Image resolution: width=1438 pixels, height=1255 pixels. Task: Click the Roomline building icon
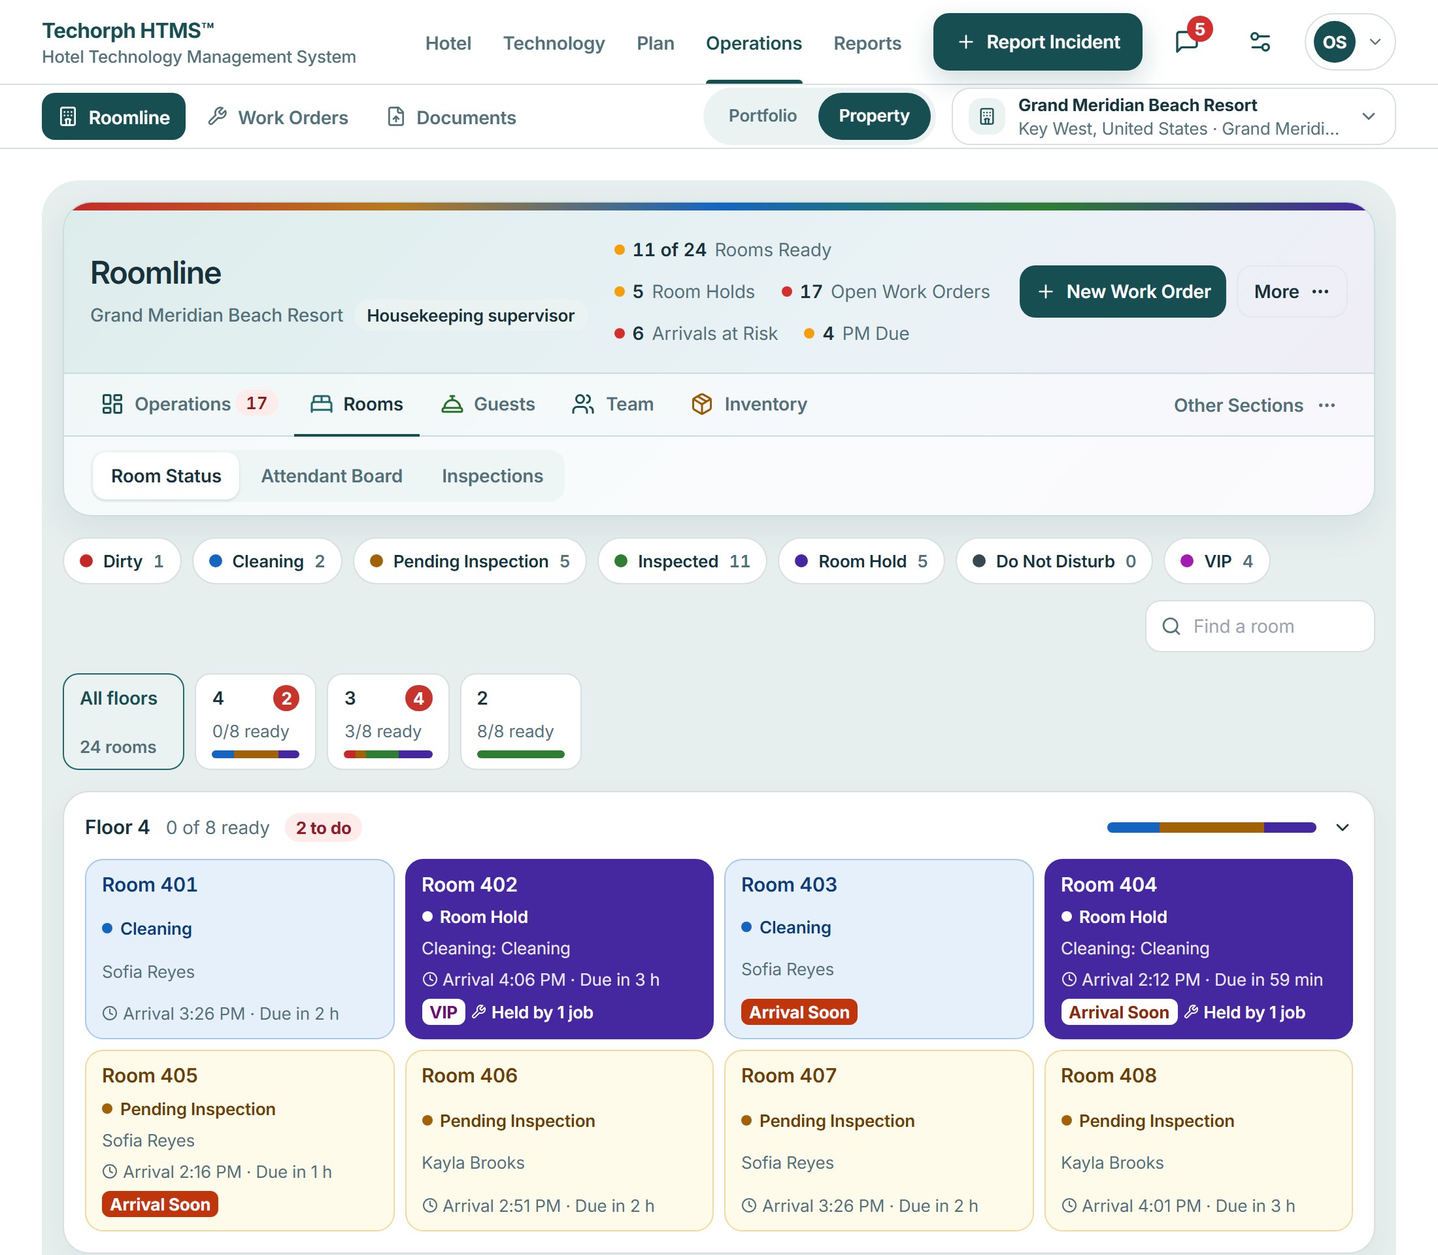tap(68, 117)
